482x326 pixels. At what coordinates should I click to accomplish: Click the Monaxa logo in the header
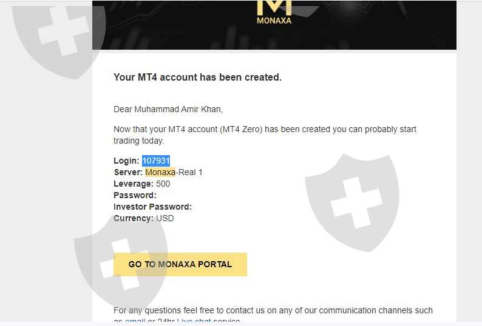[274, 12]
